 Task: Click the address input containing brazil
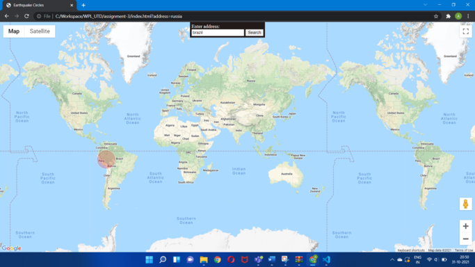click(218, 33)
